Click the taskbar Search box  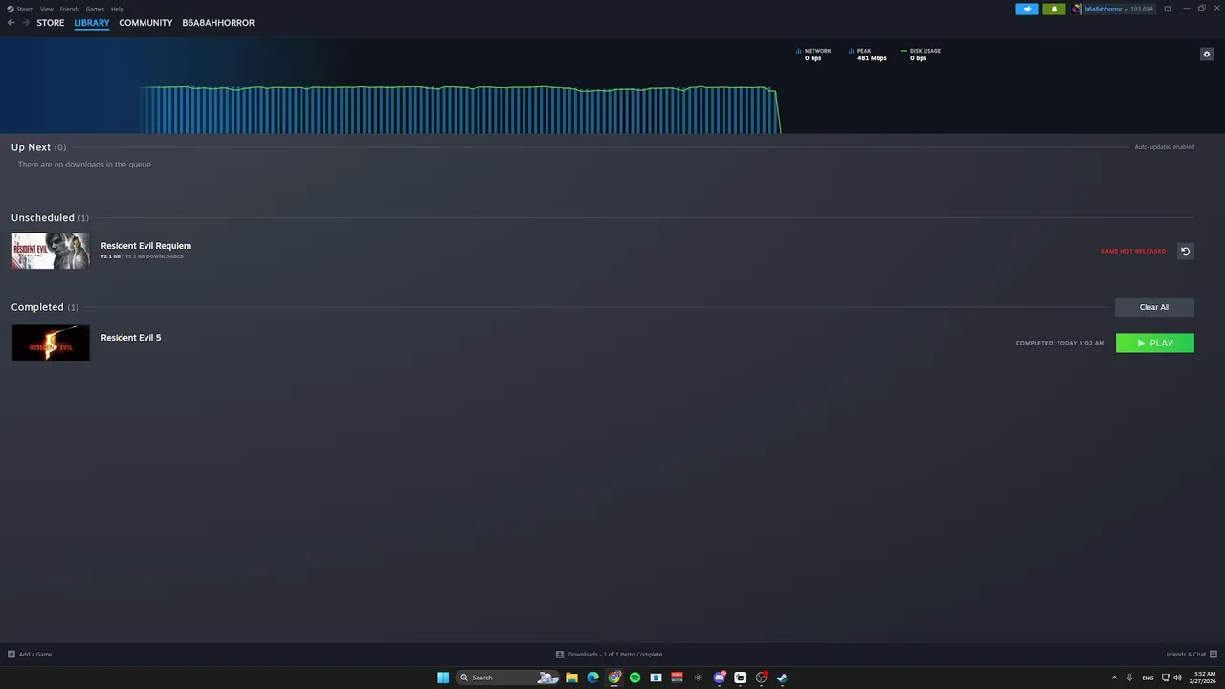[507, 678]
